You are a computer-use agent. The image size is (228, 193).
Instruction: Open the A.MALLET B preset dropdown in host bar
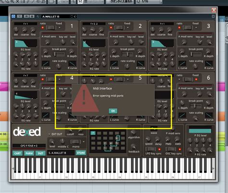(x=56, y=16)
